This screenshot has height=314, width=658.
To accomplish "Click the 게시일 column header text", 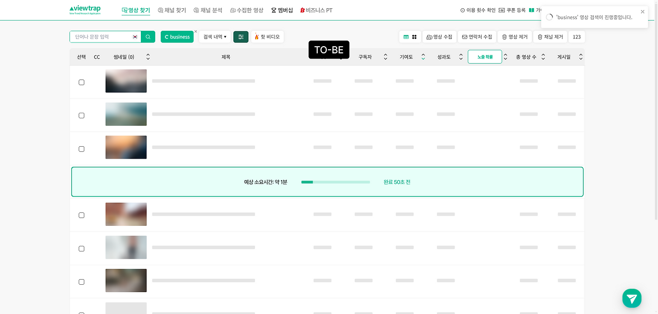I will coord(564,57).
